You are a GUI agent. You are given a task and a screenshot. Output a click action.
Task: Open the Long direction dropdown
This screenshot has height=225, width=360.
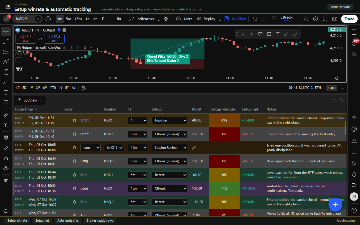(90, 148)
